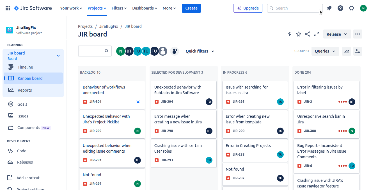Viewport: 371px width, 190px height.
Task: Select Kanban board in the sidebar
Action: (33, 78)
